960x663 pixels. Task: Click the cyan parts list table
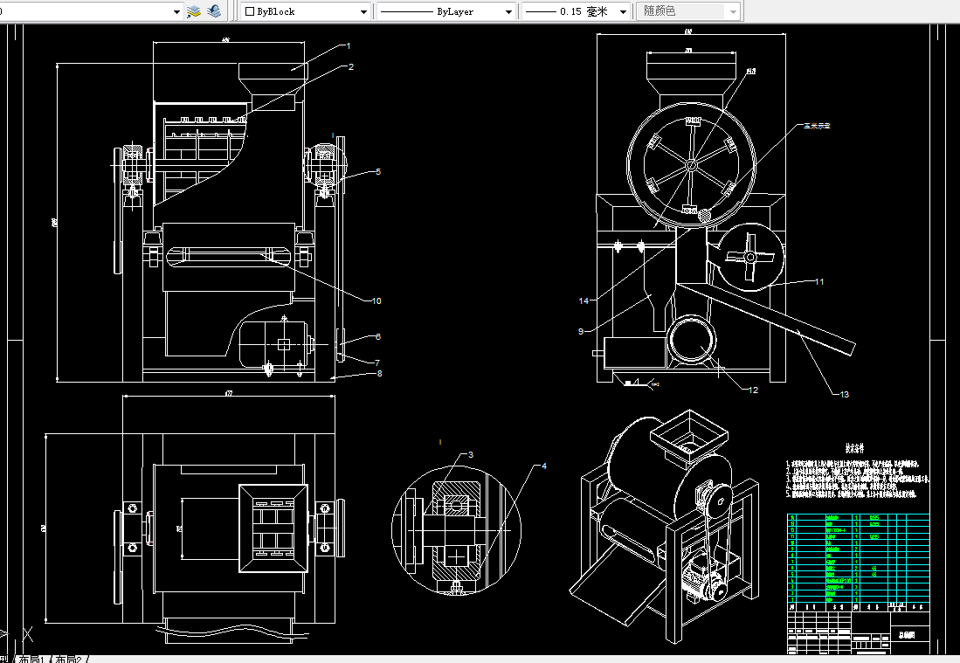[858, 558]
